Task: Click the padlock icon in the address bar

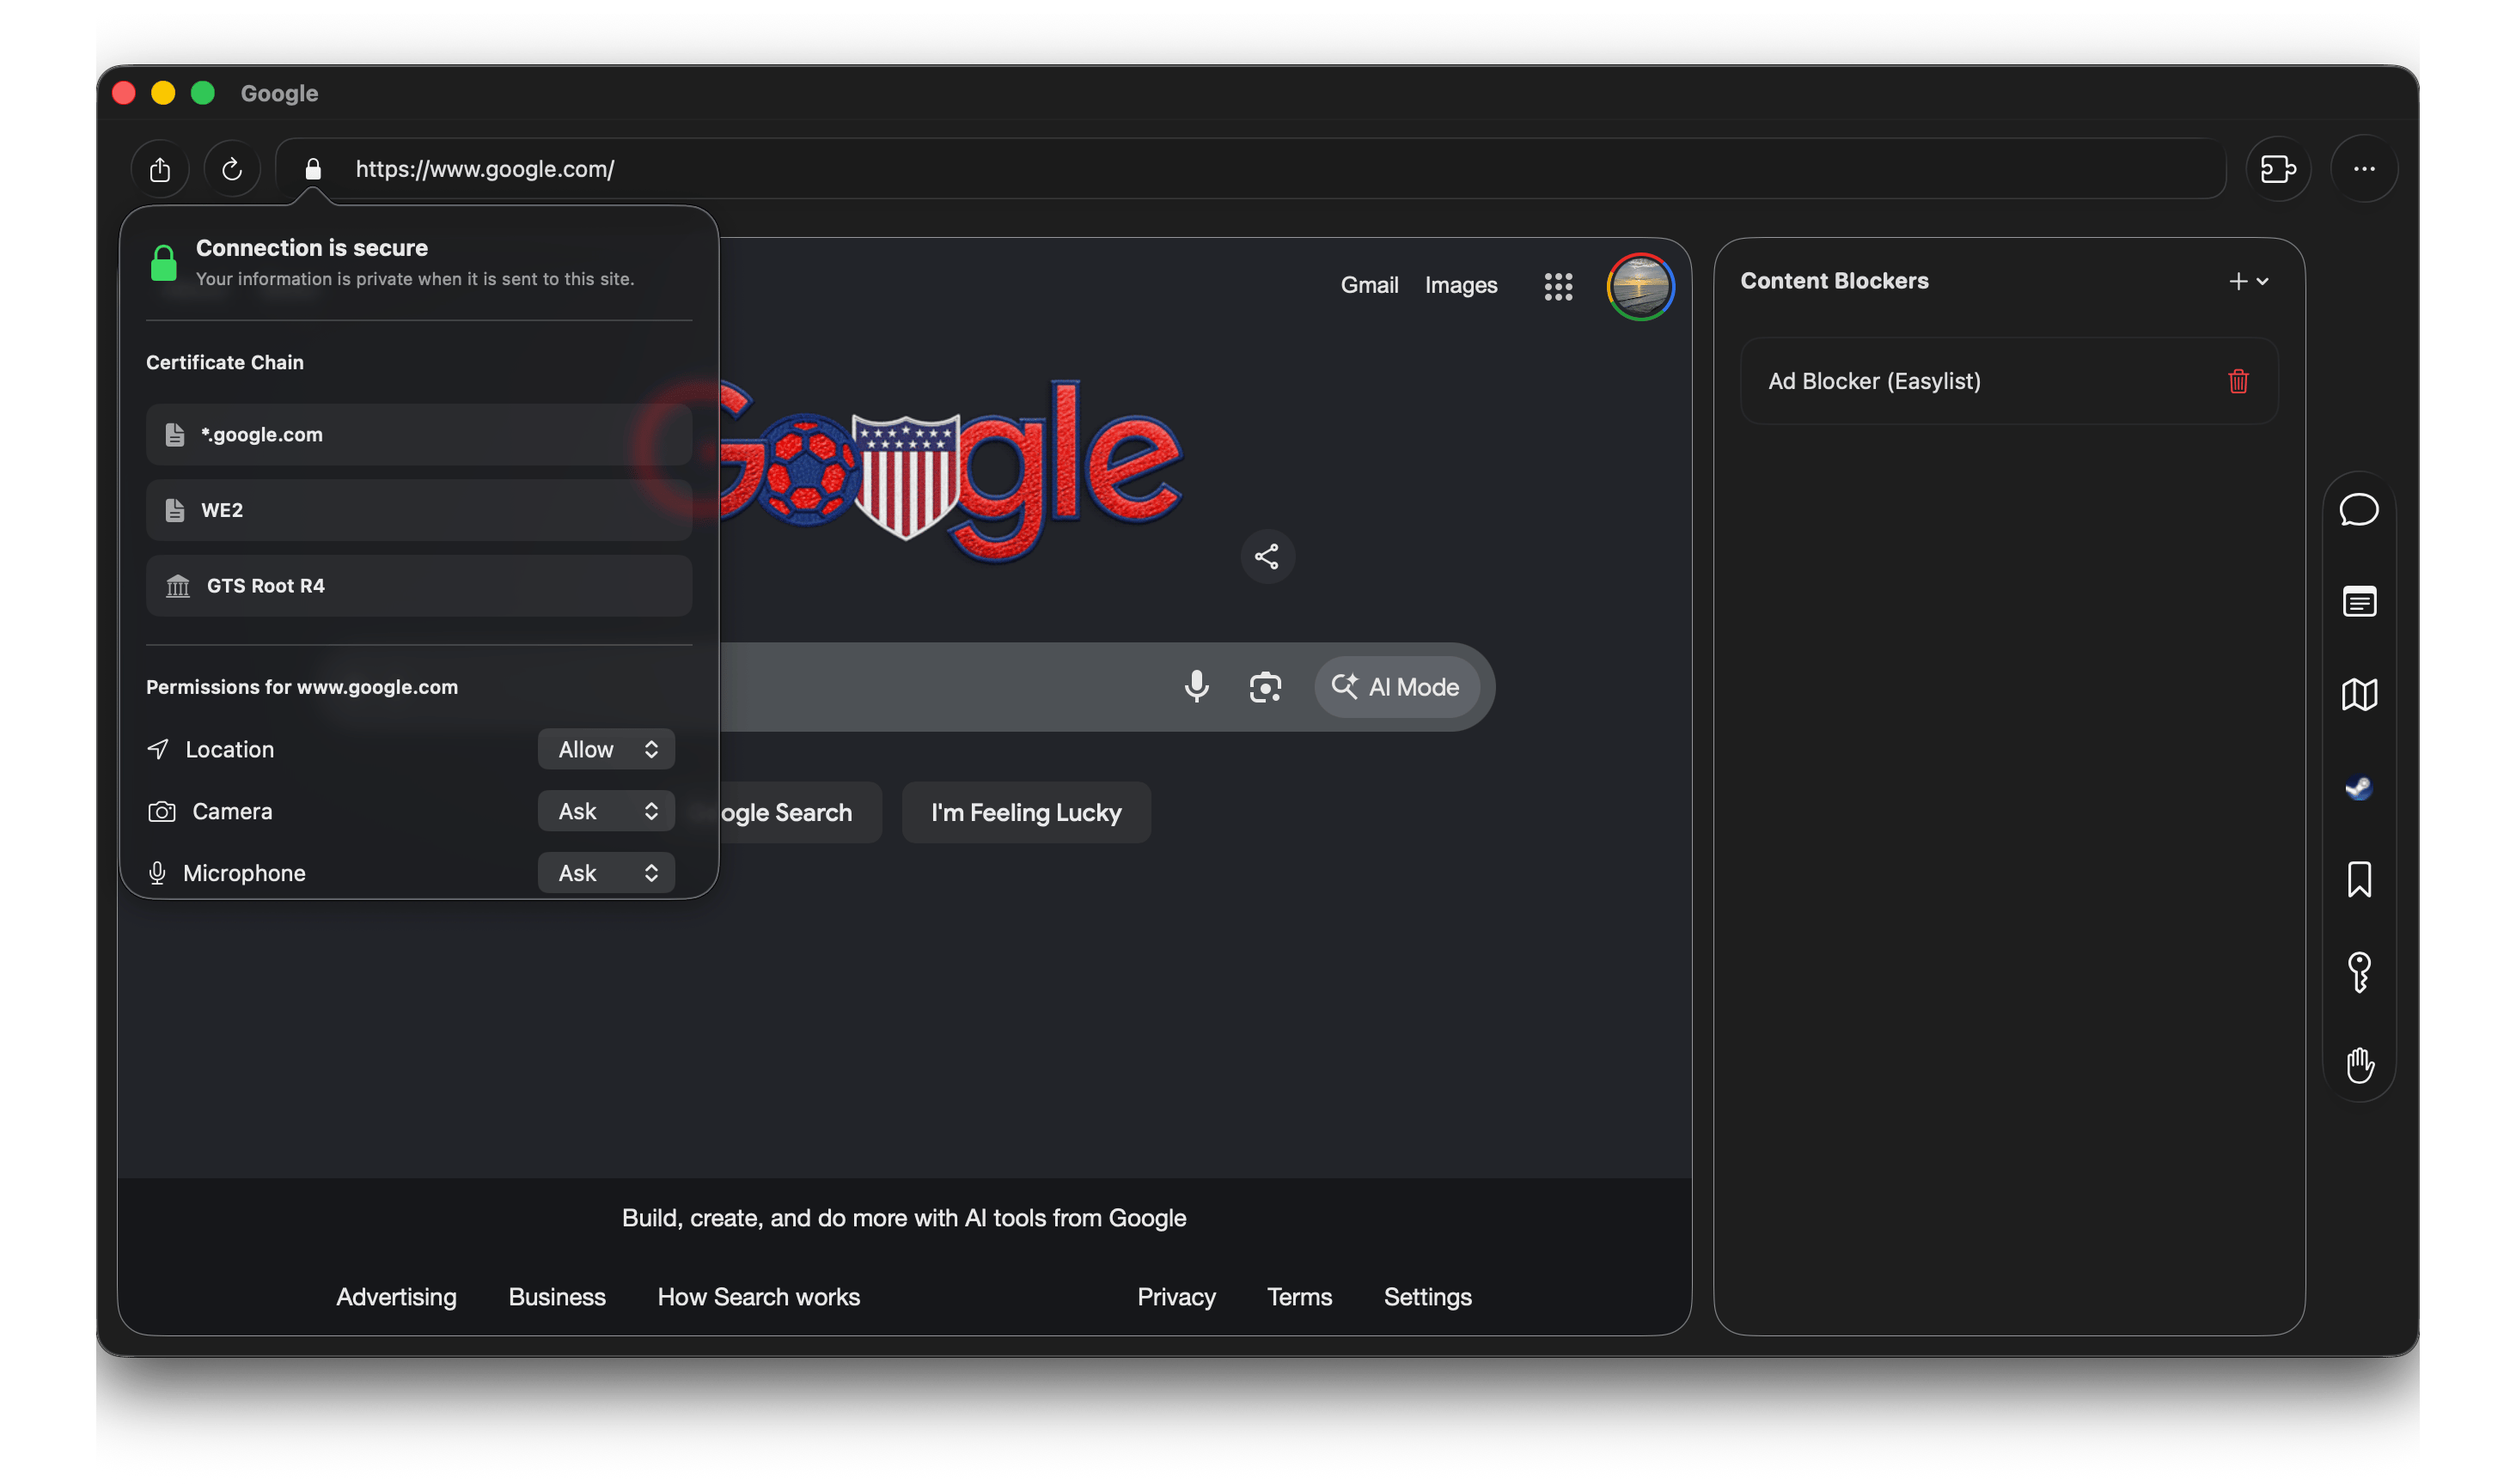Action: [313, 169]
